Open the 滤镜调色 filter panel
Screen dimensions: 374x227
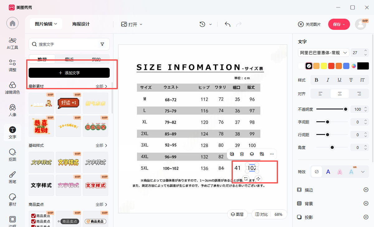[x=12, y=88]
